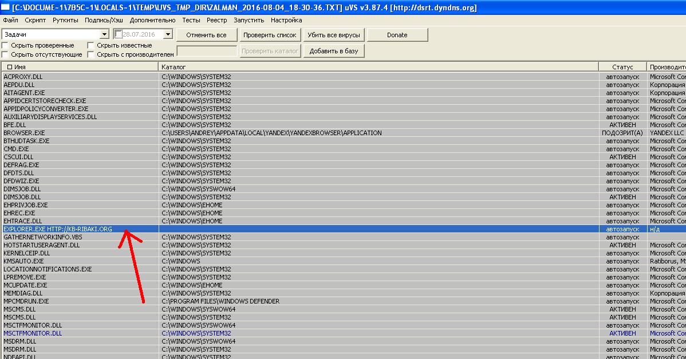The width and height of the screenshot is (686, 359).
Task: Open the Подпись/Хэш menu
Action: click(104, 20)
